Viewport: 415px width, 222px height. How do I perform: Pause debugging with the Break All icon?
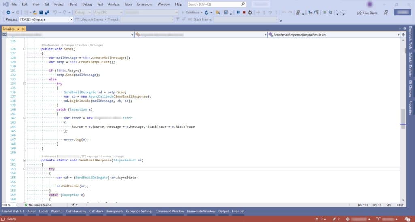pyautogui.click(x=238, y=13)
